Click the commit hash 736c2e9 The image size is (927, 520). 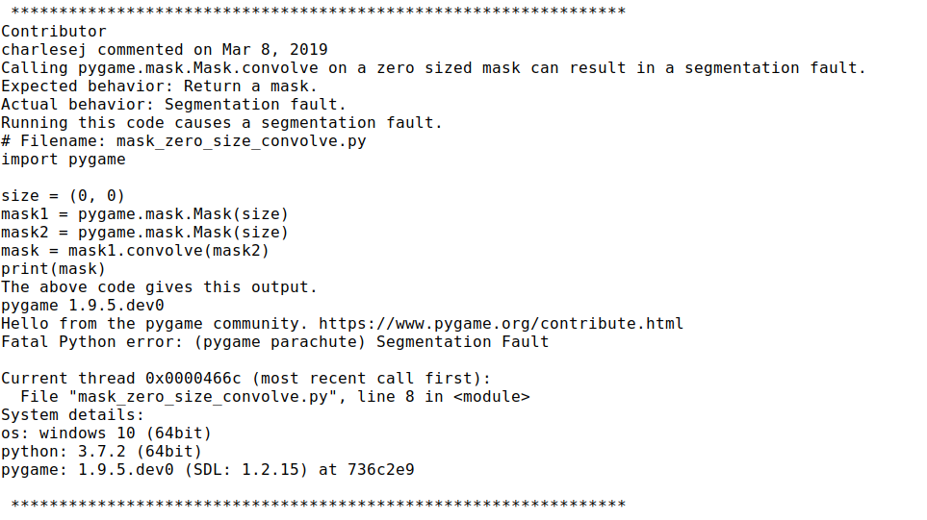point(380,470)
